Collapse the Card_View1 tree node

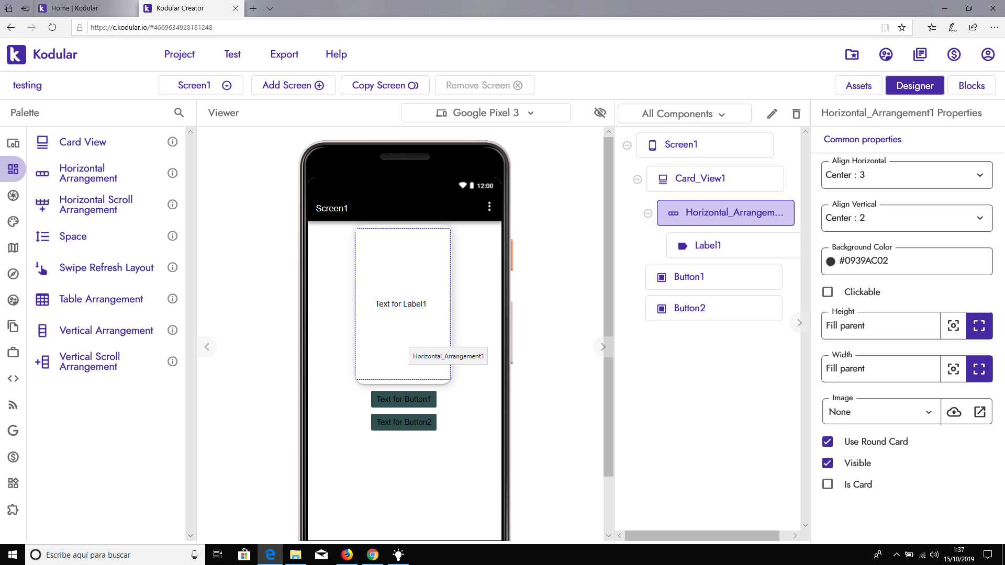[637, 179]
